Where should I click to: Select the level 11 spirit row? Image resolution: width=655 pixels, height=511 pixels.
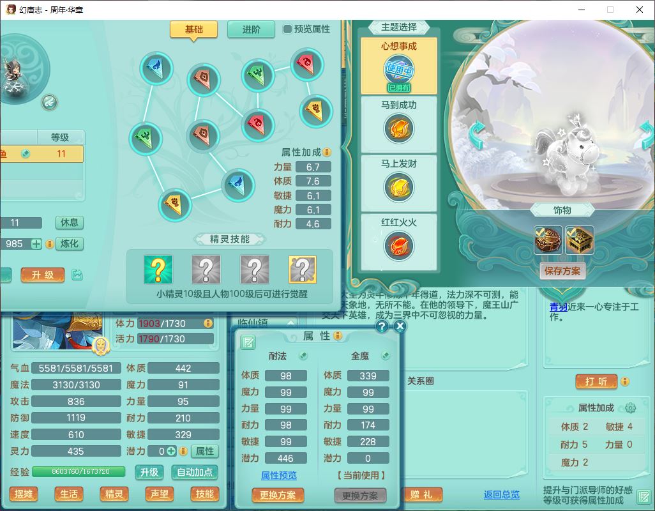pos(41,154)
